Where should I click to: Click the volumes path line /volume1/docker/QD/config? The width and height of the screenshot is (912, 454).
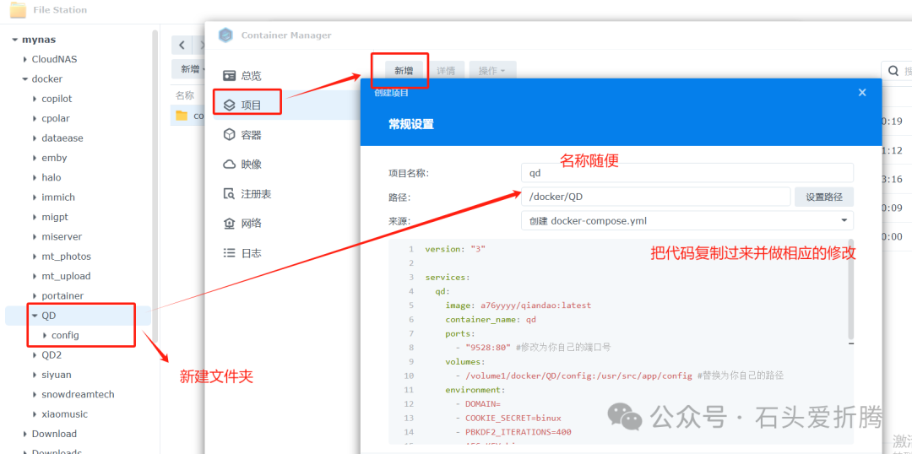click(x=620, y=376)
